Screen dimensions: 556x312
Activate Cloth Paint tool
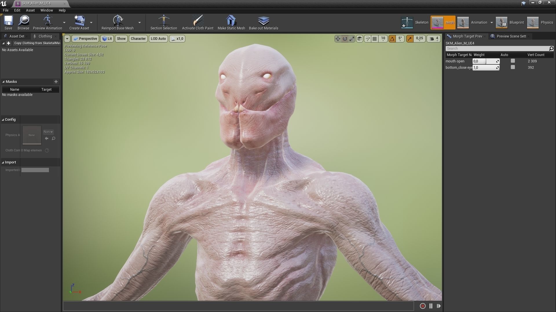point(197,23)
